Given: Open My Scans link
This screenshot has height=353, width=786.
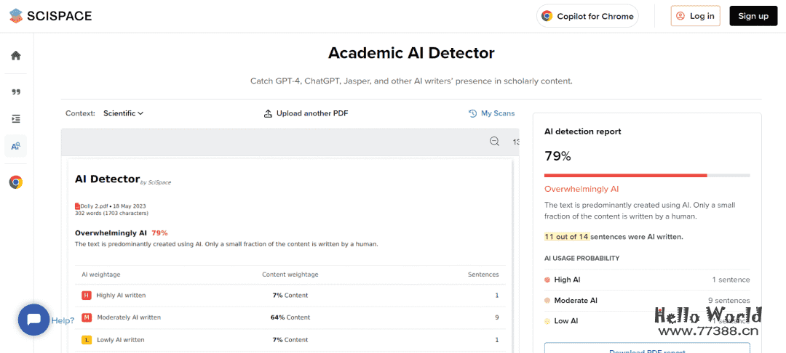Looking at the screenshot, I should (x=491, y=113).
